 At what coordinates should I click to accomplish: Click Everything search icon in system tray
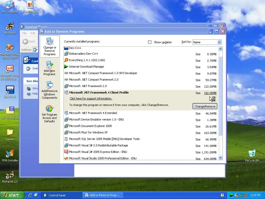click(246, 195)
